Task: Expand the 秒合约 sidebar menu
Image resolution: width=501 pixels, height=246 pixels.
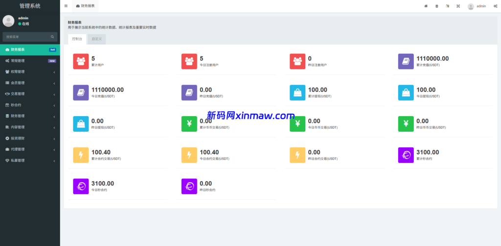Action: pos(30,105)
